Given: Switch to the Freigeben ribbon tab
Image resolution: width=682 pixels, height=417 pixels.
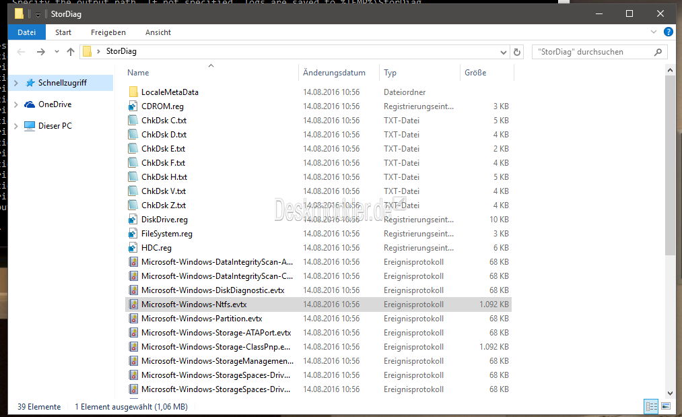Looking at the screenshot, I should pos(108,32).
